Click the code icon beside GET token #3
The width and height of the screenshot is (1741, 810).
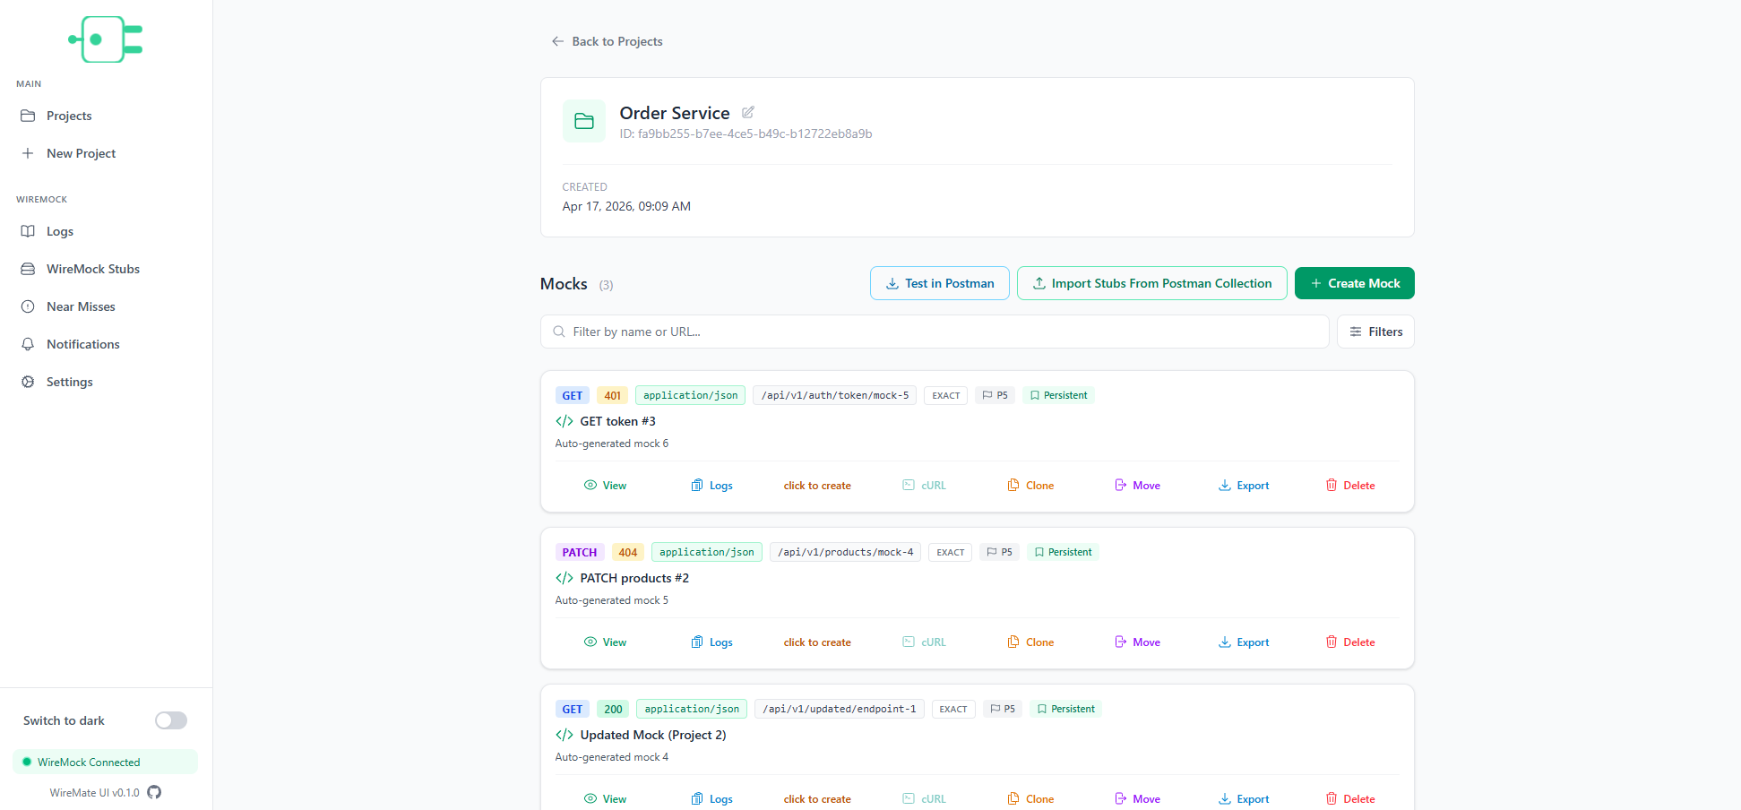tap(565, 421)
